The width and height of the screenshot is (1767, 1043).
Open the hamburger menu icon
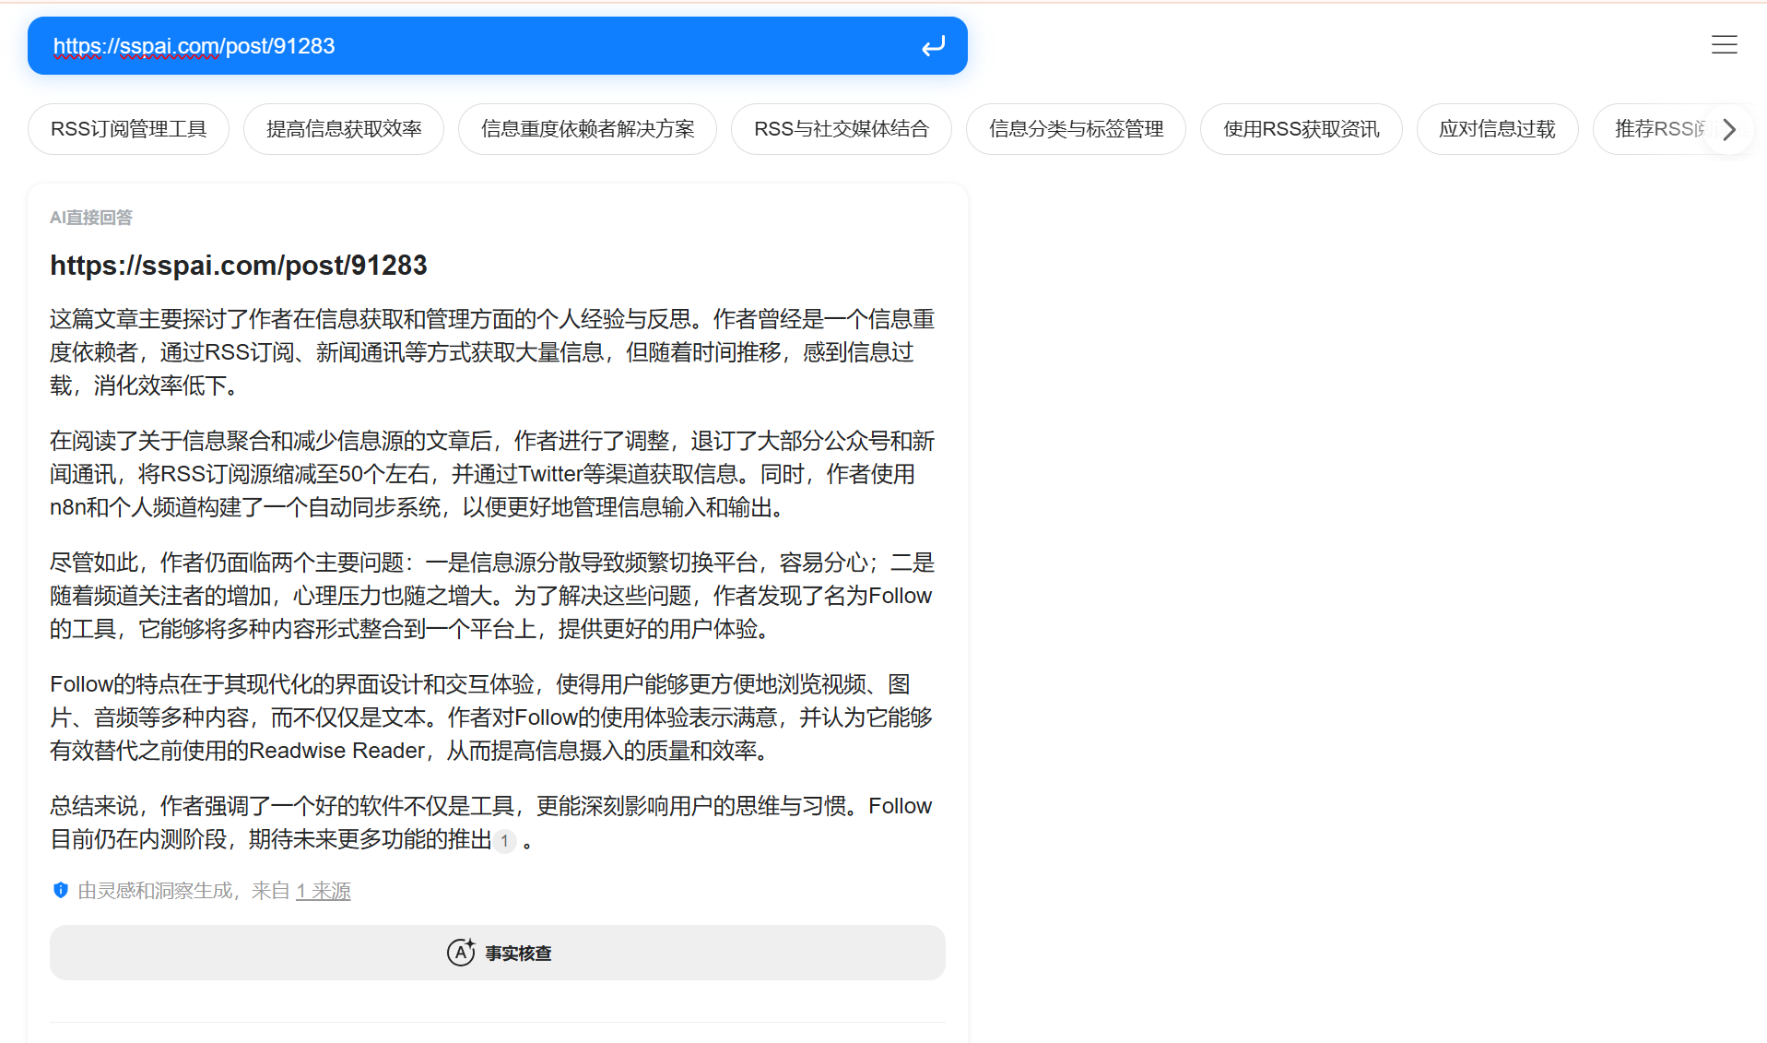click(1724, 44)
